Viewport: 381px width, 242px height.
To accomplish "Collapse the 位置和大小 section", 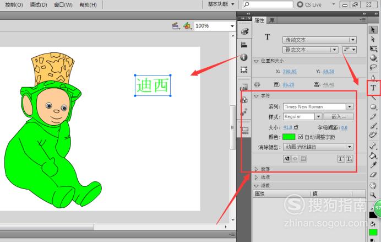I will (x=256, y=61).
